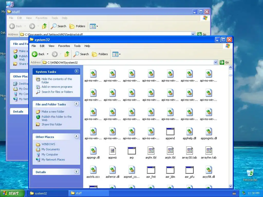This screenshot has width=263, height=197.
Task: Select appmgmts.dll file
Action: 209,134
